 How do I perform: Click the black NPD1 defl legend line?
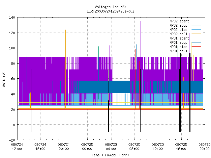(x=196, y=51)
